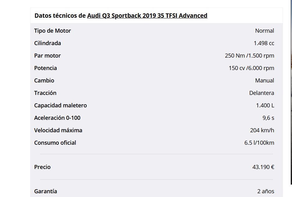Screen dimensions: 292x197
Task: Open the Audi Q3 Sportback 2019 35 TFSI Advanced link
Action: pyautogui.click(x=147, y=16)
